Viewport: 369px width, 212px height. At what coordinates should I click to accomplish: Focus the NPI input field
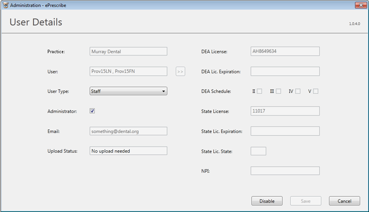point(285,171)
